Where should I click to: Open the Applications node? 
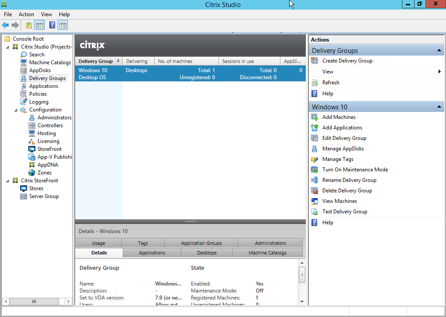coord(44,86)
